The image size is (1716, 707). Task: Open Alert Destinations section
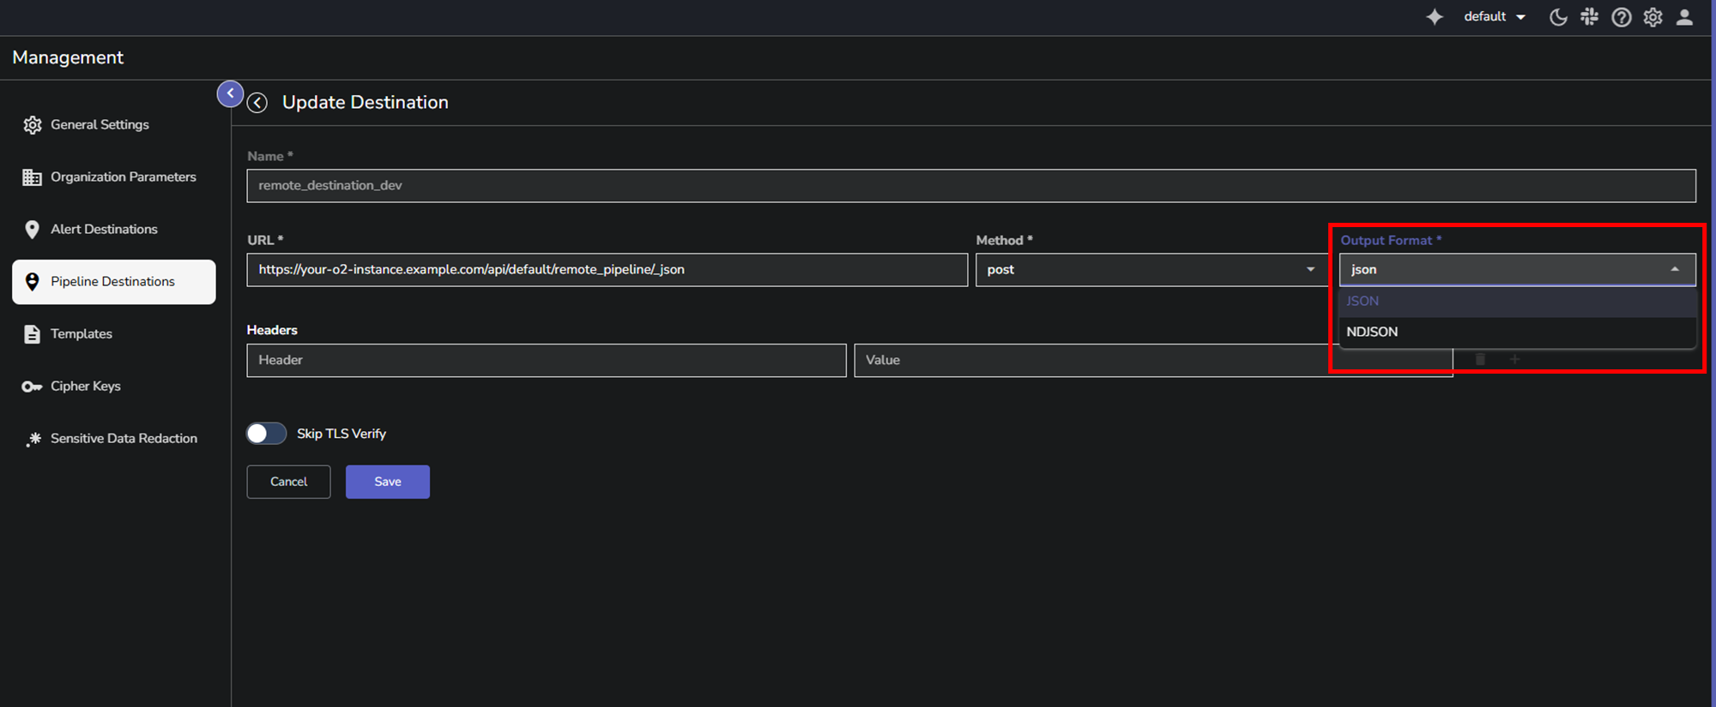click(104, 230)
